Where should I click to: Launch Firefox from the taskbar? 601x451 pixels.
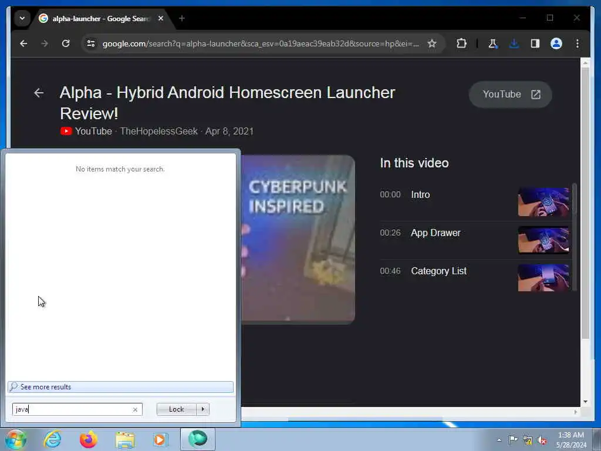(x=88, y=439)
